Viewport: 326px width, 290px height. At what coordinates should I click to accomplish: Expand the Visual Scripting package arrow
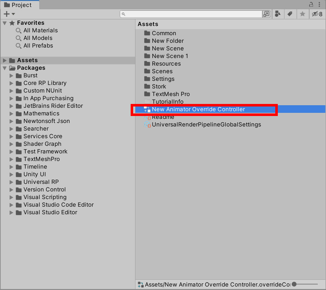coord(11,197)
